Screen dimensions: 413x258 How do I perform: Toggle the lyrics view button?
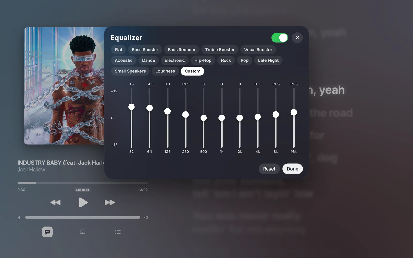pos(47,232)
